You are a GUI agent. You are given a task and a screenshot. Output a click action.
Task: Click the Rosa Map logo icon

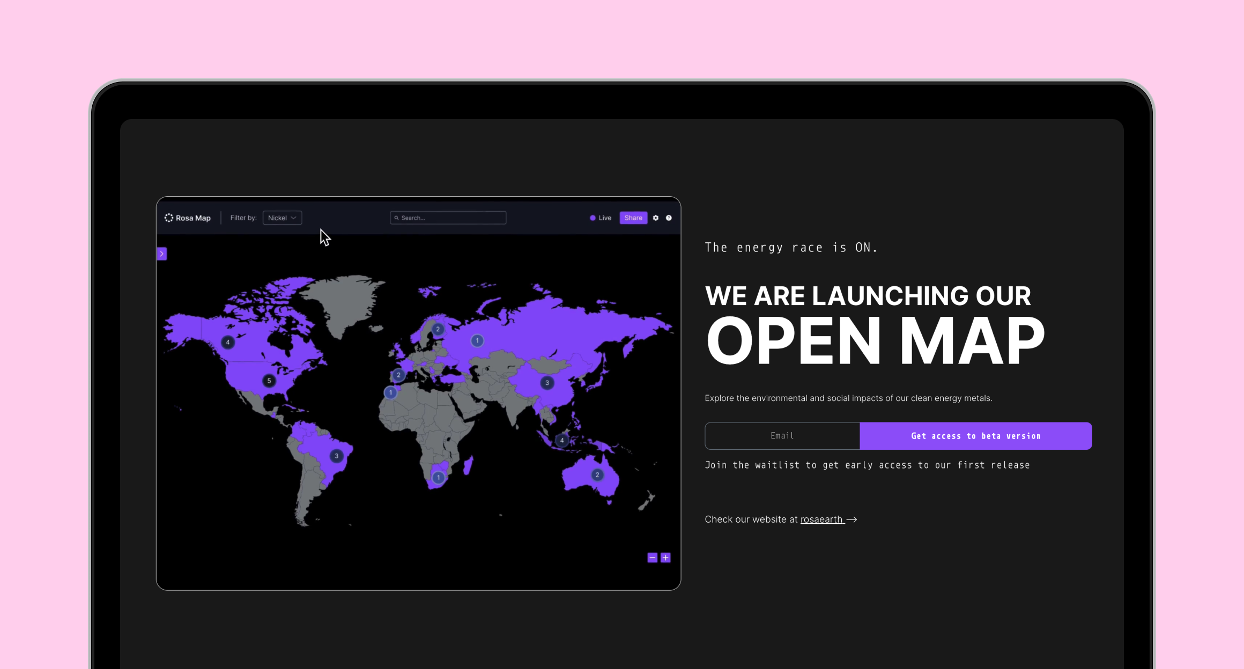169,218
